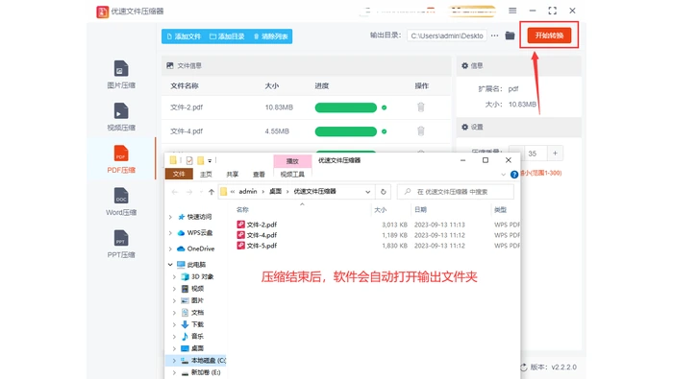The image size is (673, 379).
Task: Expand 快速访问 tree node
Action: click(170, 217)
